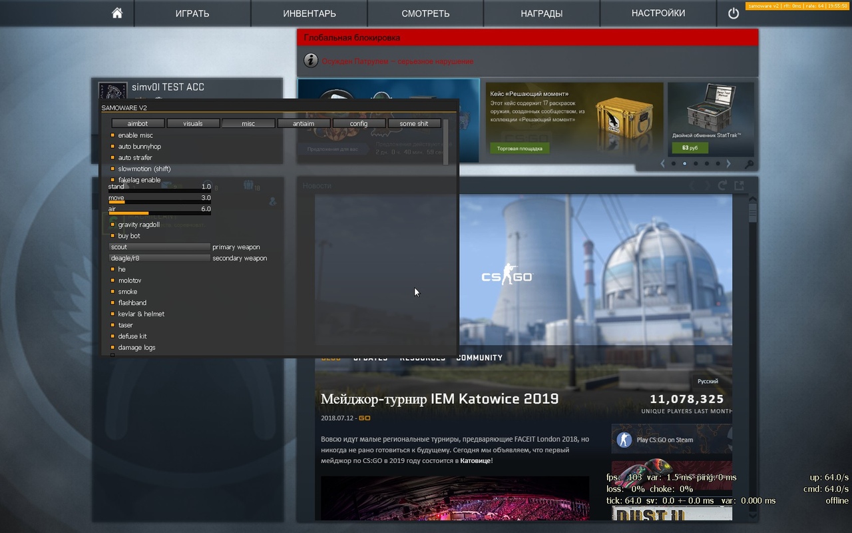Select the first store carousel dot
The height and width of the screenshot is (533, 852).
click(674, 163)
